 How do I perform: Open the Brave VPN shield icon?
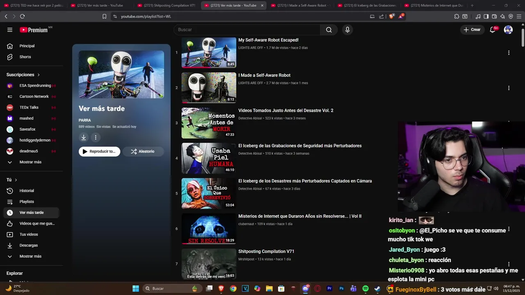[x=511, y=16]
